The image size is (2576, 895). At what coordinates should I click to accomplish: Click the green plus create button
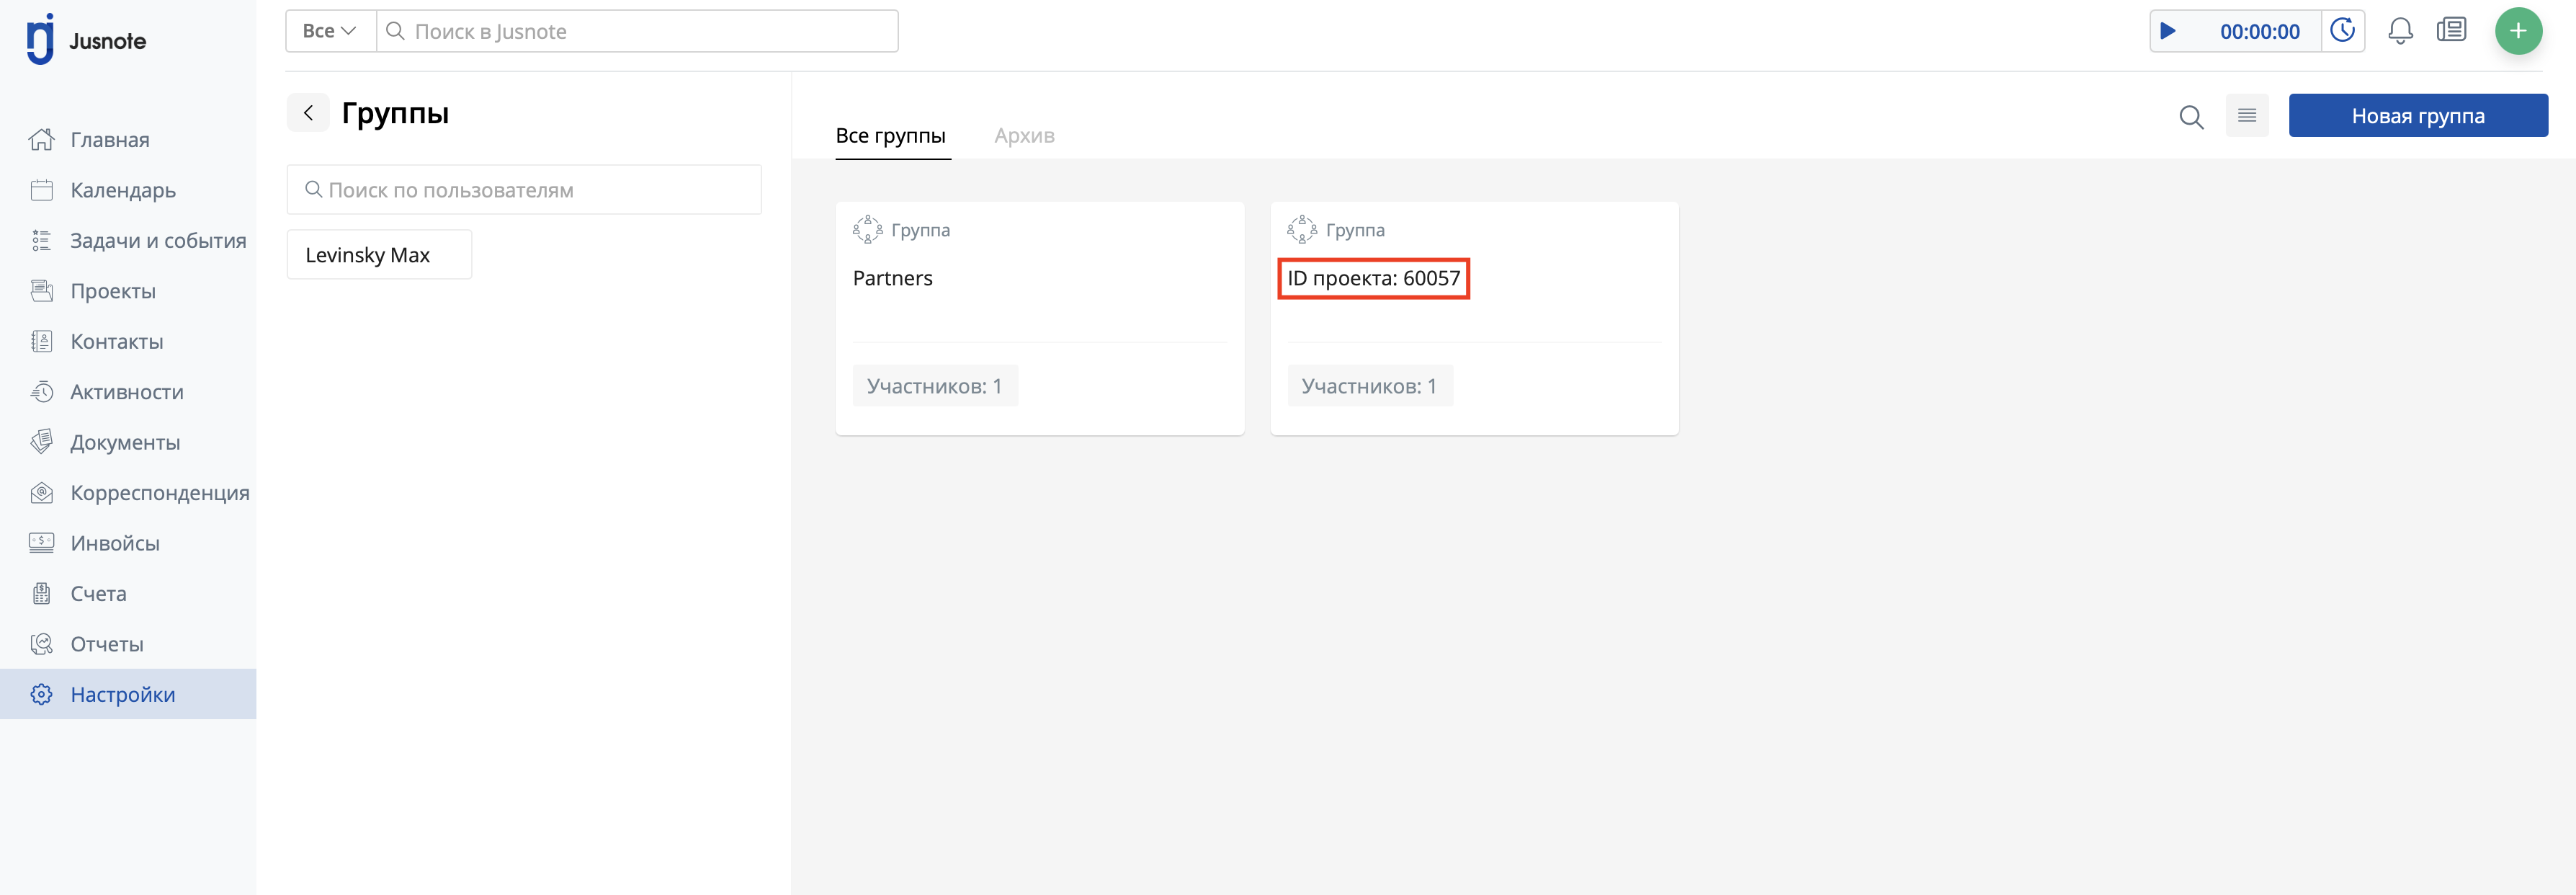pyautogui.click(x=2518, y=31)
